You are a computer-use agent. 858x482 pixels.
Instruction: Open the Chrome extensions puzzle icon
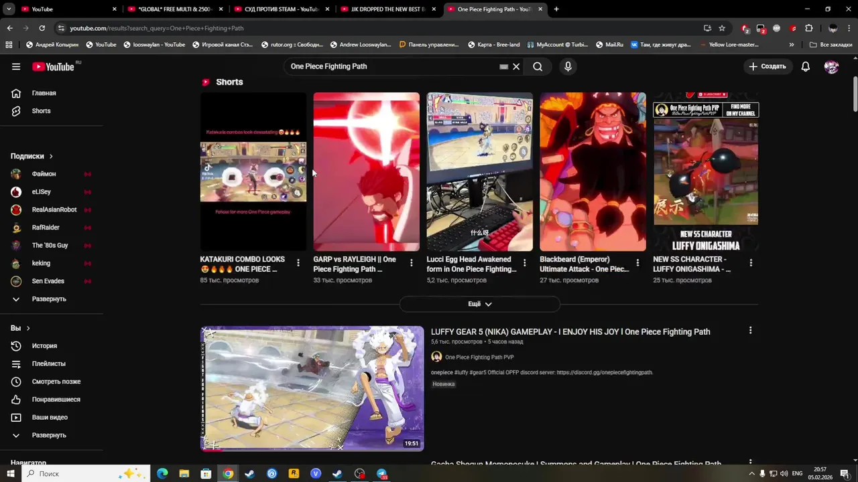coord(809,28)
